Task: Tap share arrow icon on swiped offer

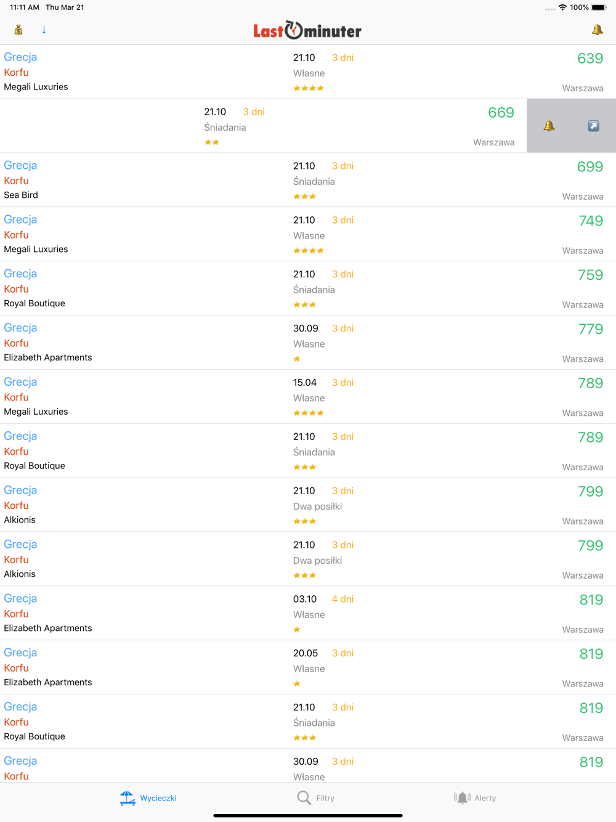Action: pyautogui.click(x=593, y=126)
